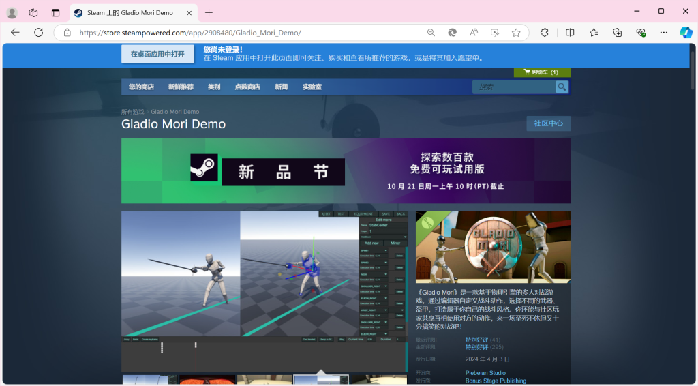This screenshot has width=698, height=386.
Task: Open the 点数商店 menu item
Action: point(247,87)
